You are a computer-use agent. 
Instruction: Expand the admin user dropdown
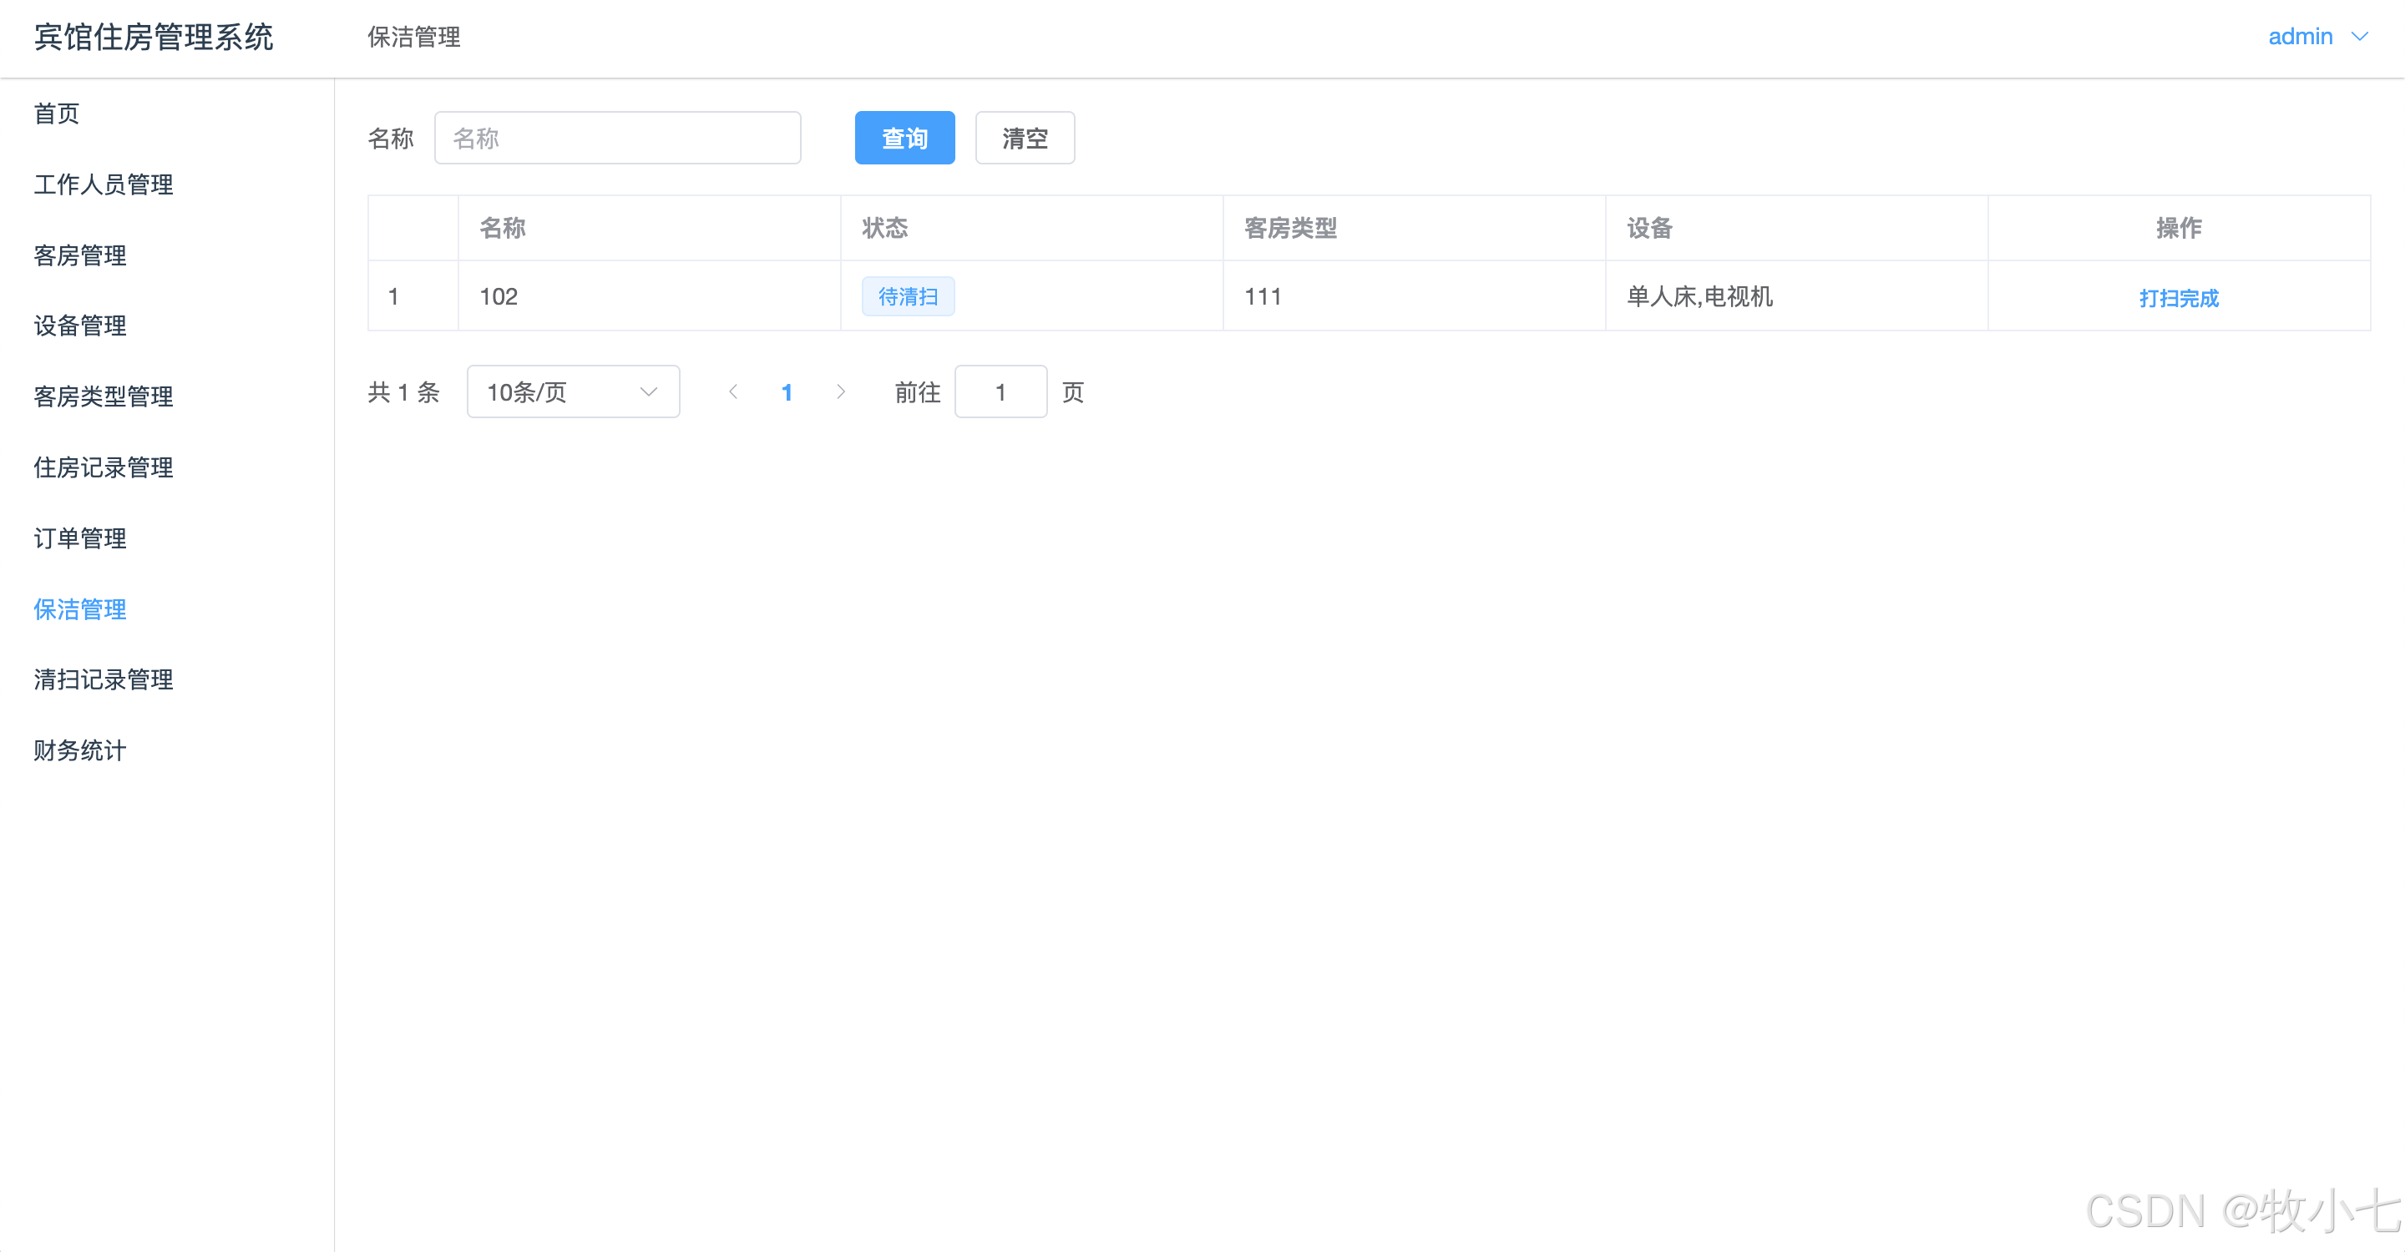(2317, 37)
